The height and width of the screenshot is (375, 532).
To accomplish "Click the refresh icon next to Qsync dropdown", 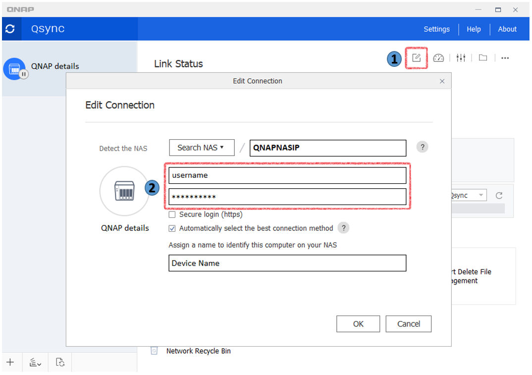I will tap(499, 196).
